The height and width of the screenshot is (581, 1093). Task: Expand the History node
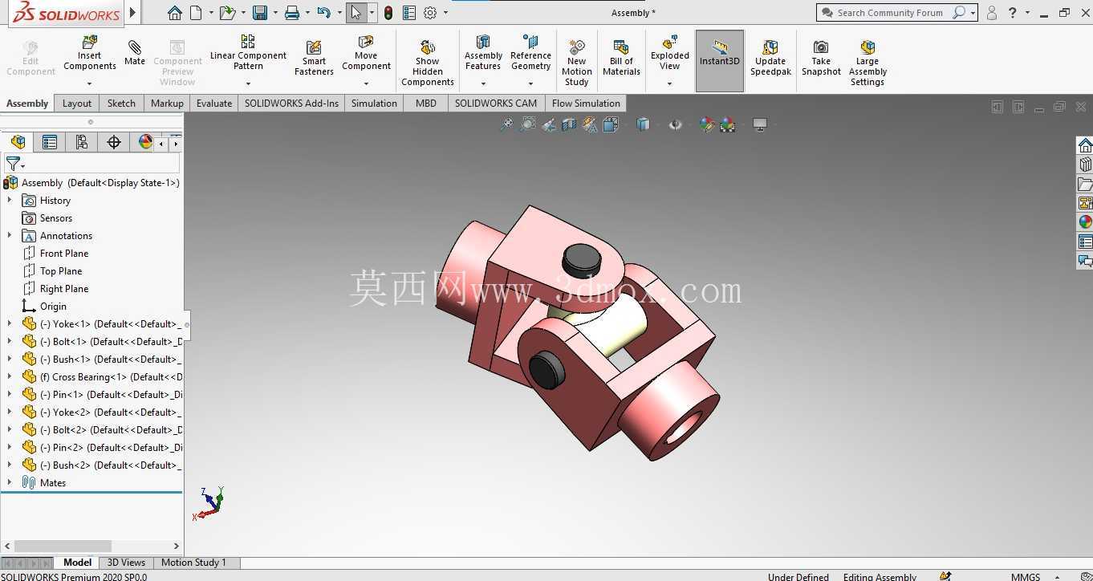click(10, 201)
